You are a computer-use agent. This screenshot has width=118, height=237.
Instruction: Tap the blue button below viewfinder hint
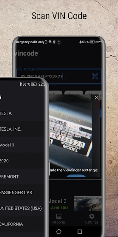[76, 176]
